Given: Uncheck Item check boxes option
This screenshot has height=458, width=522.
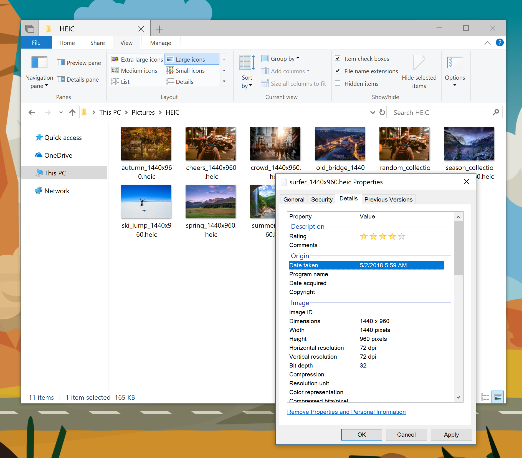Looking at the screenshot, I should 338,59.
